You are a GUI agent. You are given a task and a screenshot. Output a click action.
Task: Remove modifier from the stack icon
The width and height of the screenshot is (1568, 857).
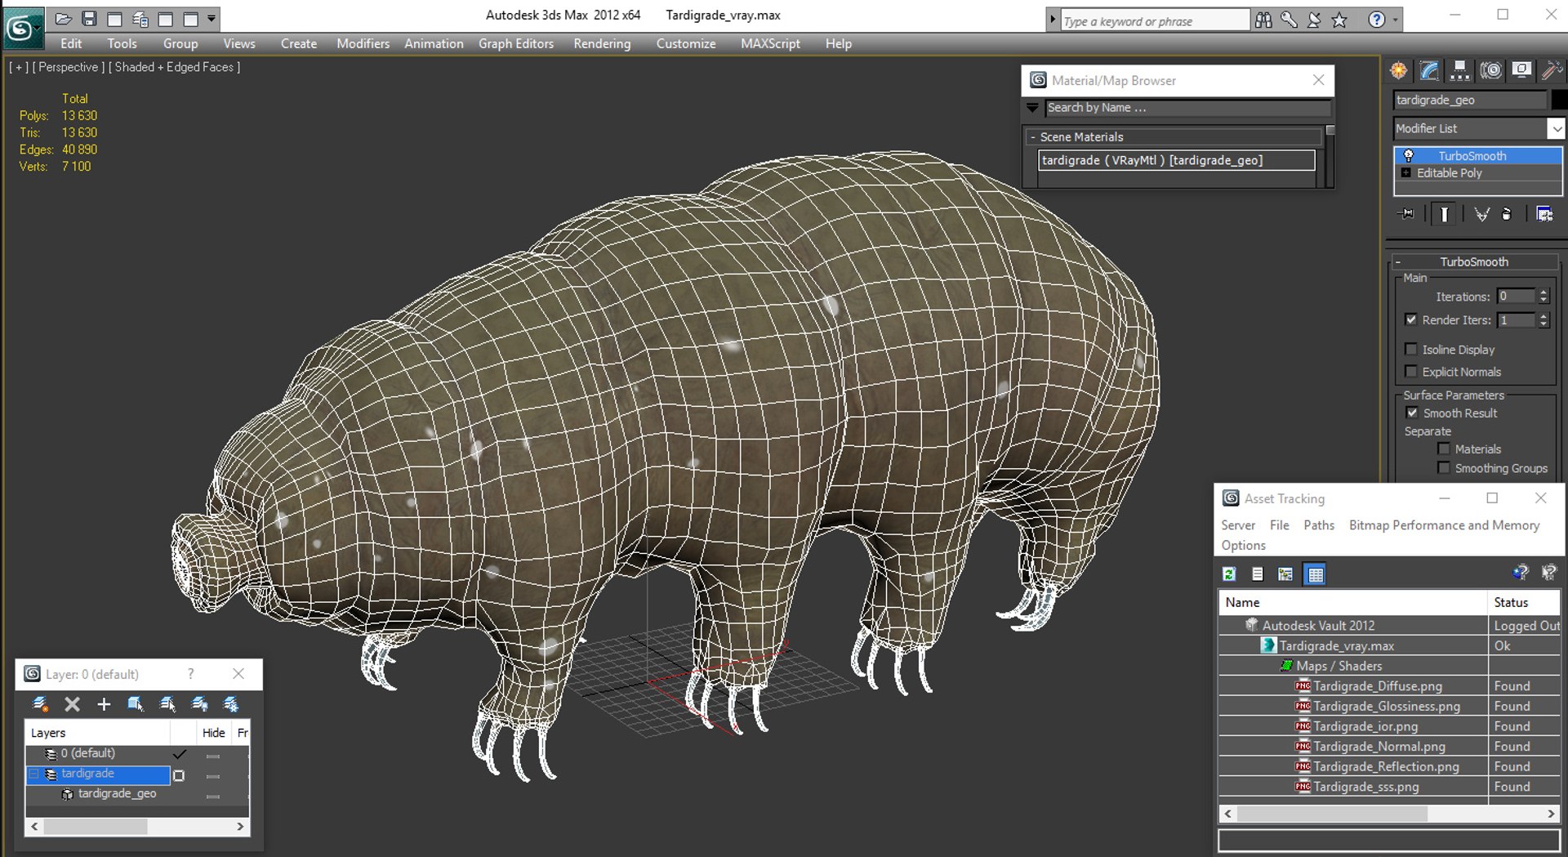[x=1507, y=214]
